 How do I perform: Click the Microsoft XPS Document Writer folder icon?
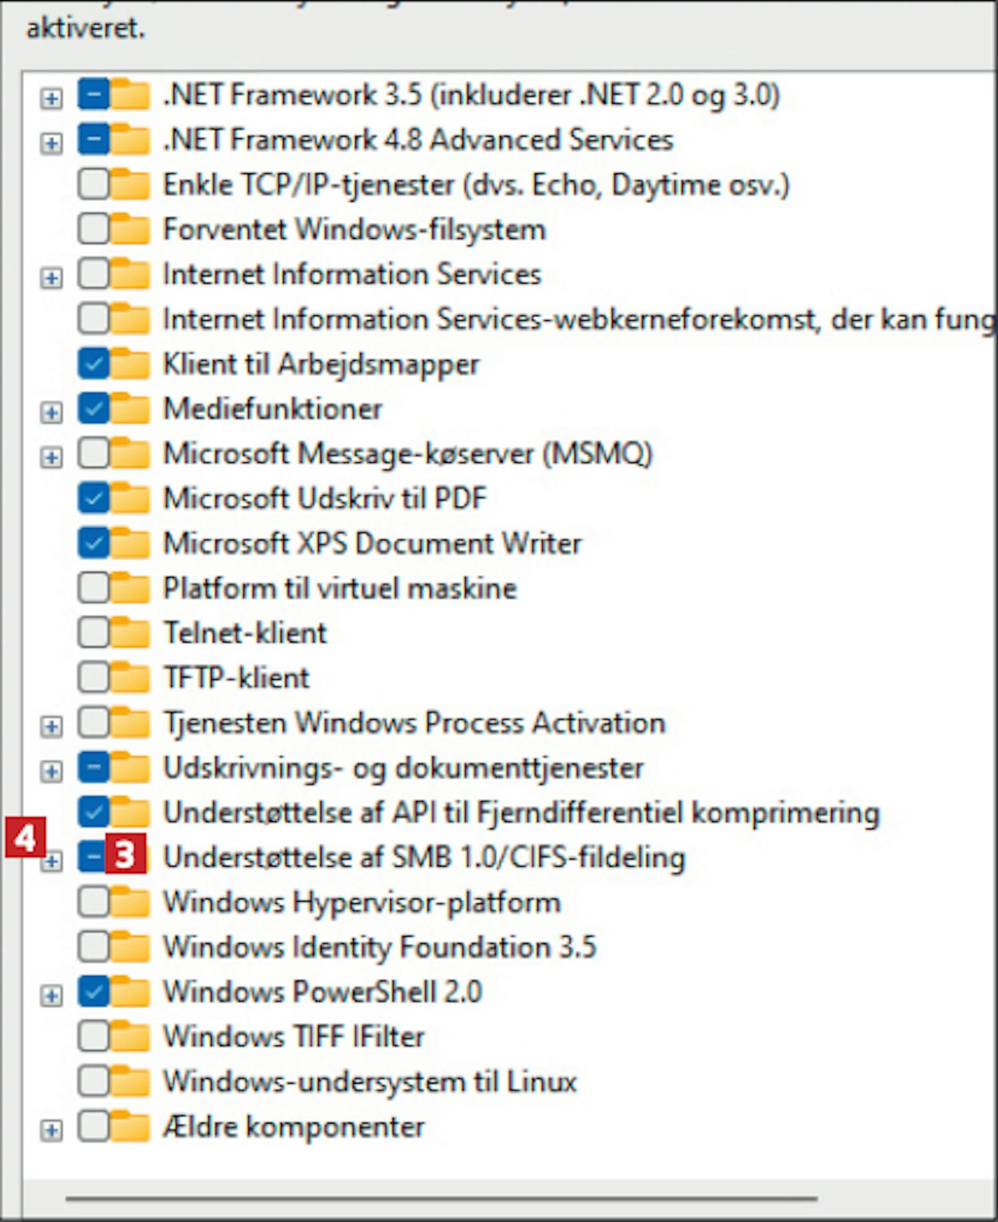coord(130,543)
